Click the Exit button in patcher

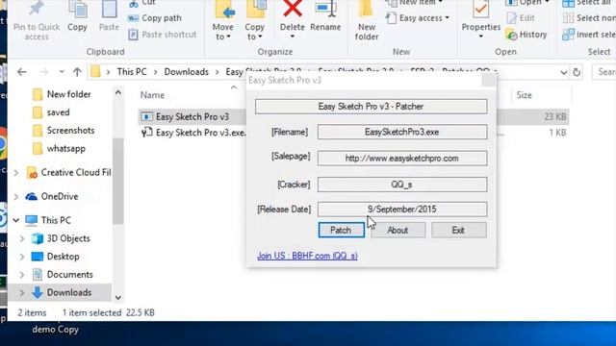[x=458, y=231]
